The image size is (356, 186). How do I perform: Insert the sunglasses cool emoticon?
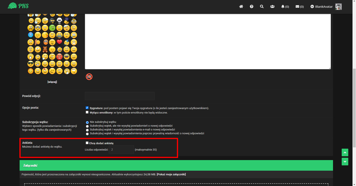[x=31, y=64]
